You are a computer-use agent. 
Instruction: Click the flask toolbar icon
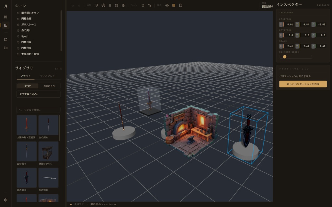[110, 5]
